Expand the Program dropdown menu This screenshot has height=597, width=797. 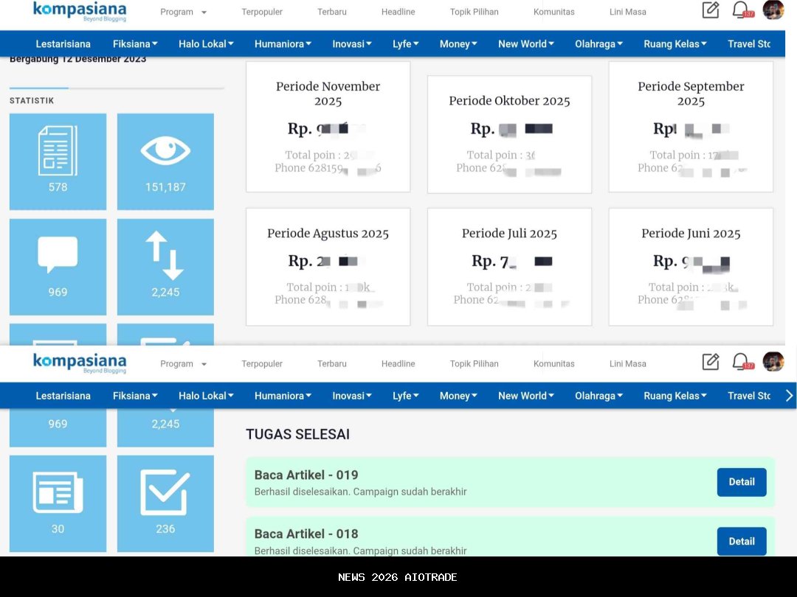182,12
